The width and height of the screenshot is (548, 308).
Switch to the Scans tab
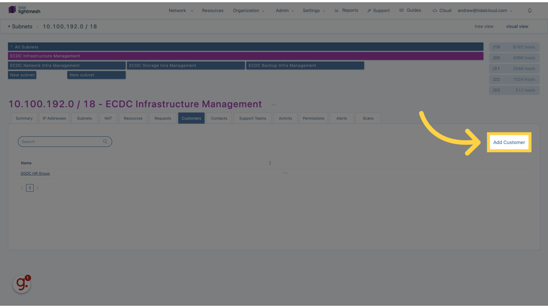coord(368,118)
